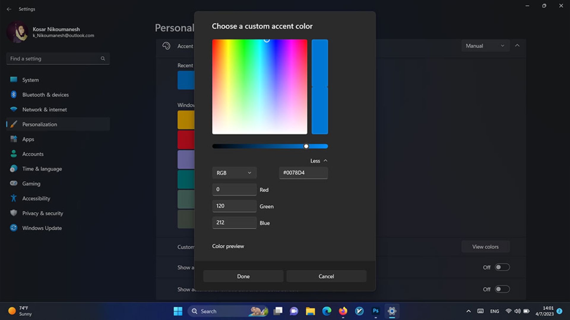Select Personalization in the sidebar
Image resolution: width=570 pixels, height=320 pixels.
tap(39, 124)
